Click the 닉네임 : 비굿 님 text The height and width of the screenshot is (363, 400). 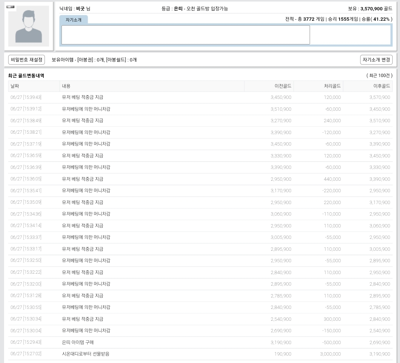(x=75, y=9)
